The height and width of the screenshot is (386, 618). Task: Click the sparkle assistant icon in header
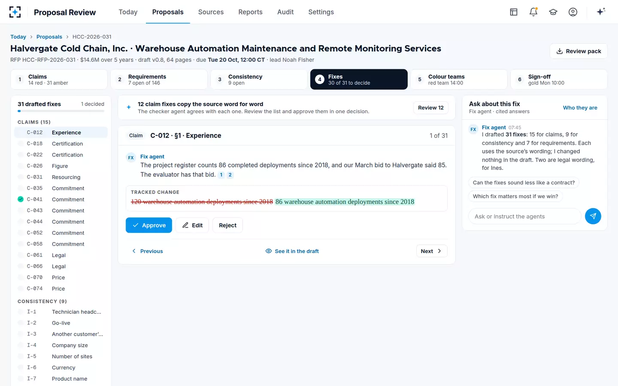(x=601, y=12)
